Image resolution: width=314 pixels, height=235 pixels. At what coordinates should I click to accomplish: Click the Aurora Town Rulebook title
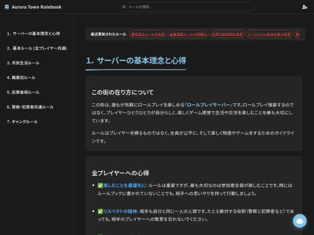pyautogui.click(x=37, y=7)
